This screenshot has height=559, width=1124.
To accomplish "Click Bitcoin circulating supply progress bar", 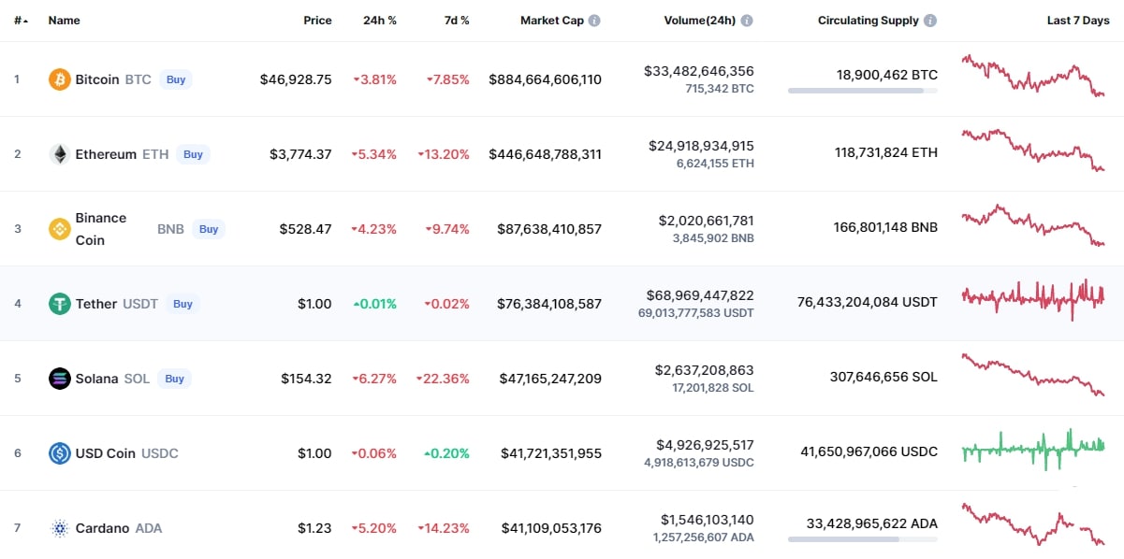I will tap(863, 91).
